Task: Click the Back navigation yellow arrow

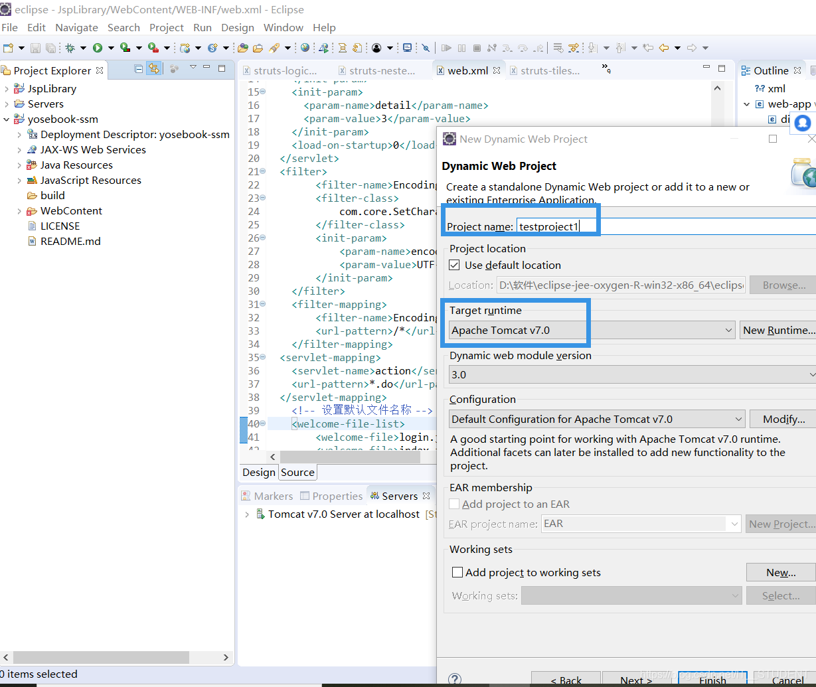Action: coord(663,48)
